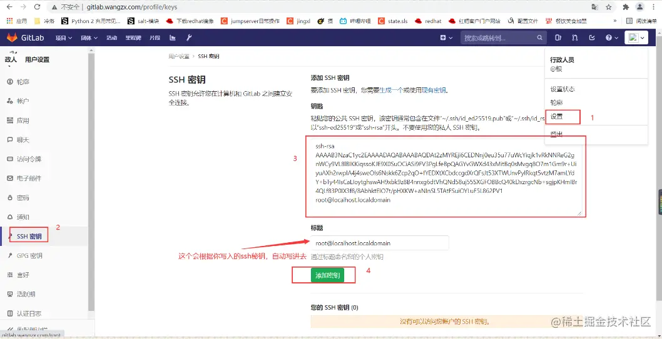Open the 配置文件 bookmark
662x339 pixels.
pyautogui.click(x=522, y=21)
